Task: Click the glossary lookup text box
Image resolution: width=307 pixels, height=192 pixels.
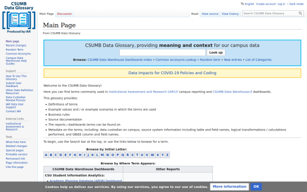Action: 163,53
